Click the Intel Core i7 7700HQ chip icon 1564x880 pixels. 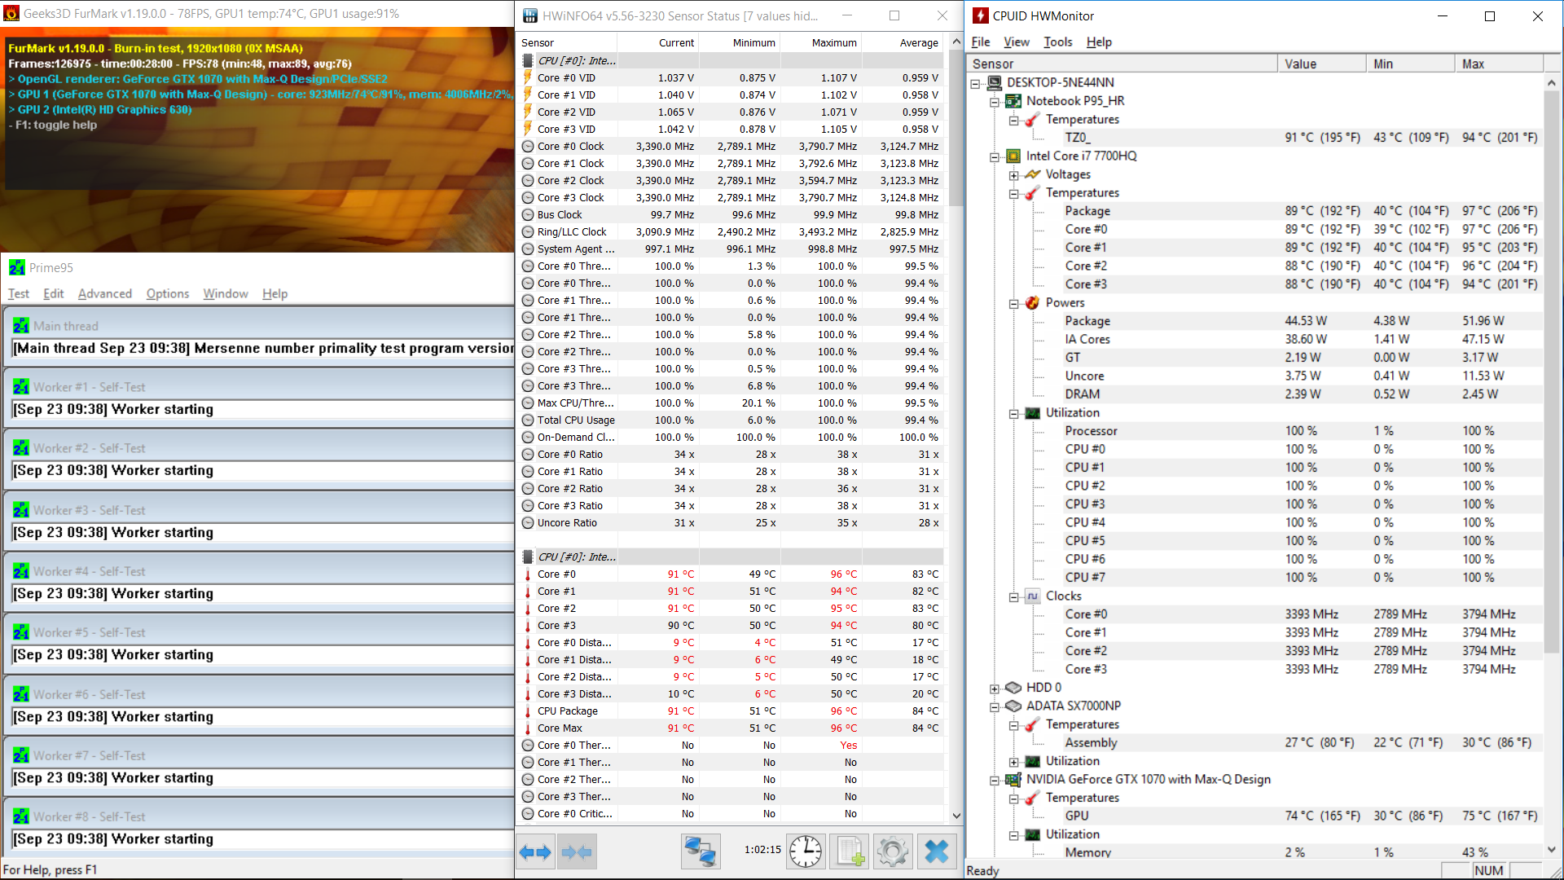pos(1013,156)
